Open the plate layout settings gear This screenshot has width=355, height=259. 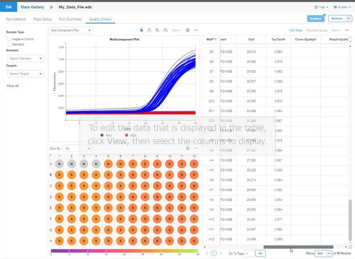click(187, 148)
